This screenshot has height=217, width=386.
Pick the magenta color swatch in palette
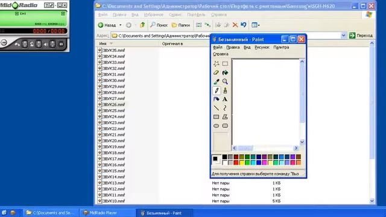[x=264, y=162]
